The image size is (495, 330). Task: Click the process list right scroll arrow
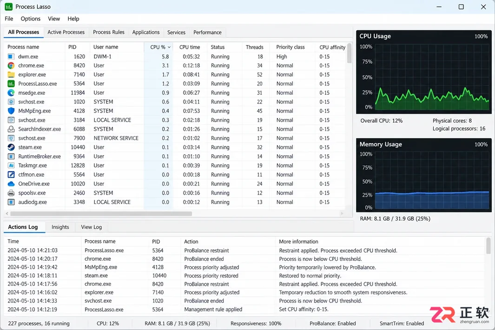coord(342,214)
